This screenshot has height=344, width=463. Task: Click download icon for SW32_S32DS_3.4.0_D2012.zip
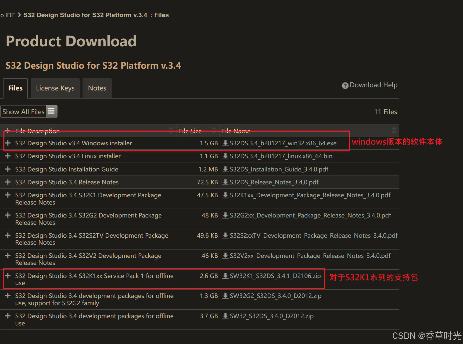pyautogui.click(x=225, y=316)
